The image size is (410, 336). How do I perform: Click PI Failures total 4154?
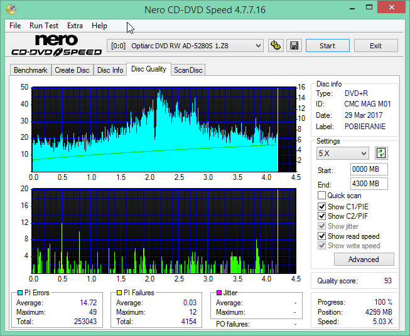[x=189, y=322]
